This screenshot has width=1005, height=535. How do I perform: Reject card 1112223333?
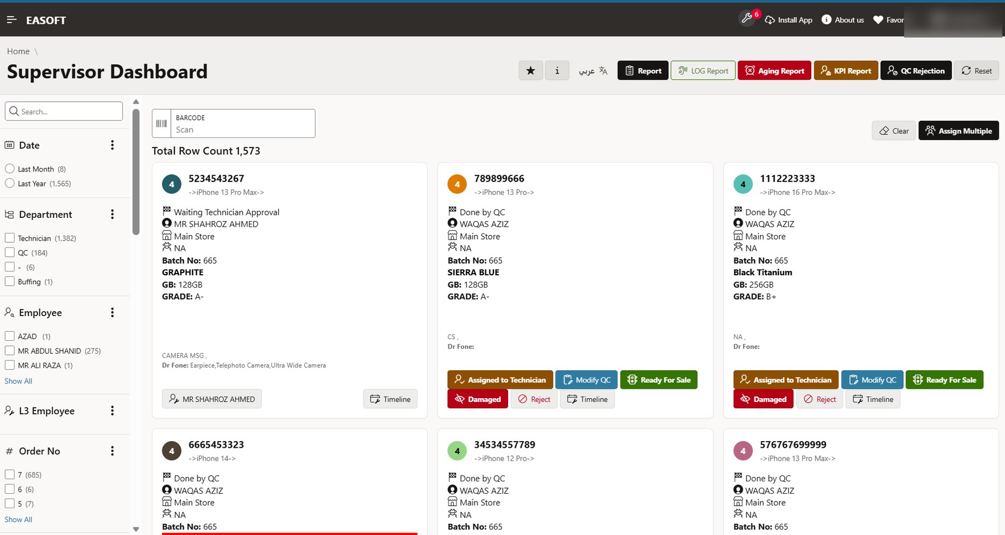(x=820, y=399)
